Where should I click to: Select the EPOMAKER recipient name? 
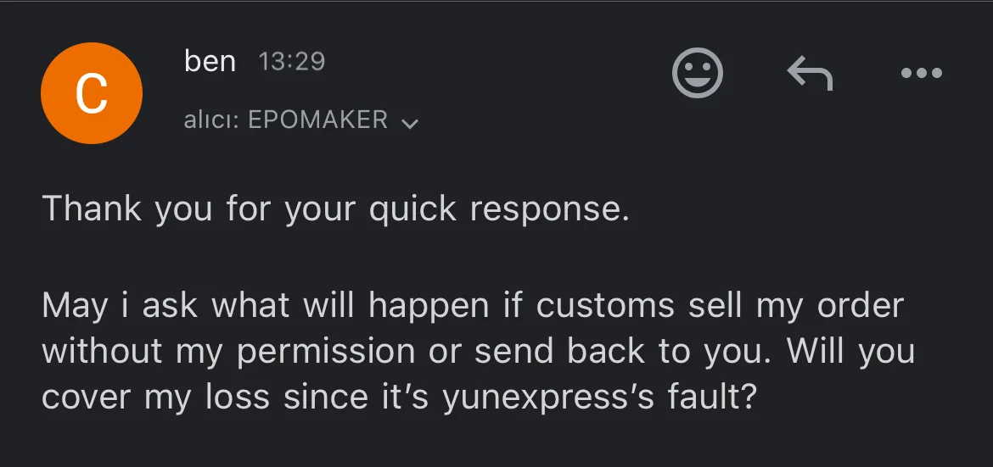pyautogui.click(x=317, y=120)
